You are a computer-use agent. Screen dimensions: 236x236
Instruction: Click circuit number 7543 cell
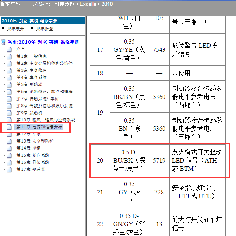click(x=159, y=49)
